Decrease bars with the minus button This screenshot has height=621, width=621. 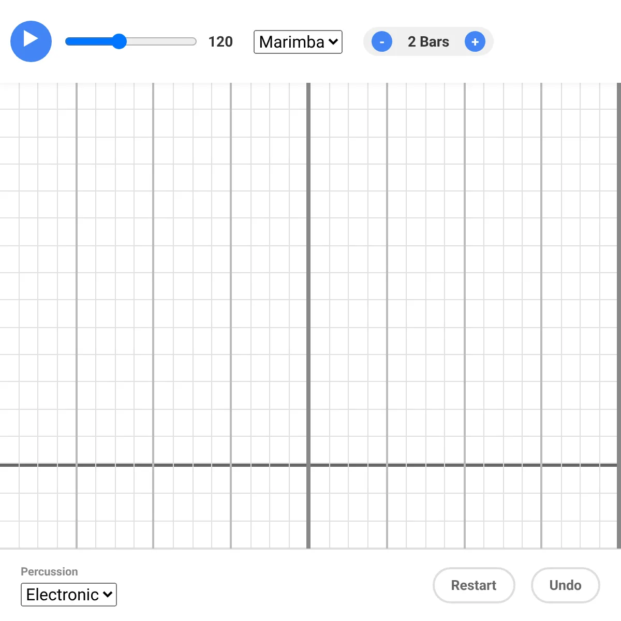pos(382,41)
